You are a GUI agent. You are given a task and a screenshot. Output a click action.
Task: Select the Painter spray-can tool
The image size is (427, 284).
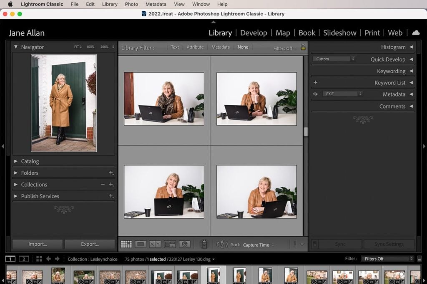[x=204, y=243]
